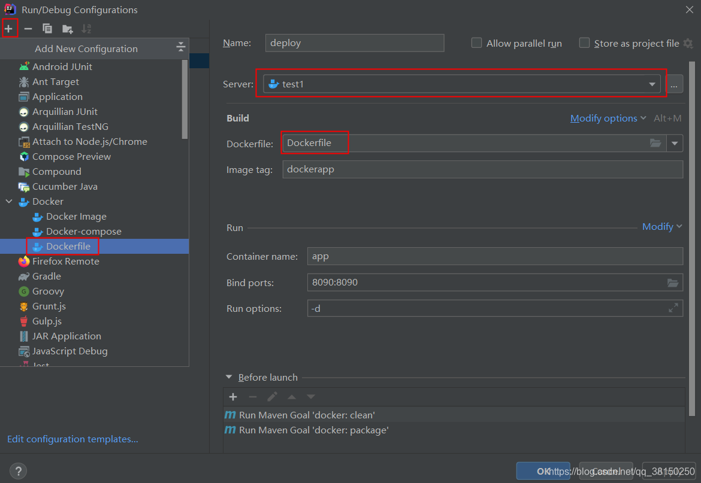The image size is (701, 483).
Task: Add a new Before launch task
Action: tap(232, 396)
